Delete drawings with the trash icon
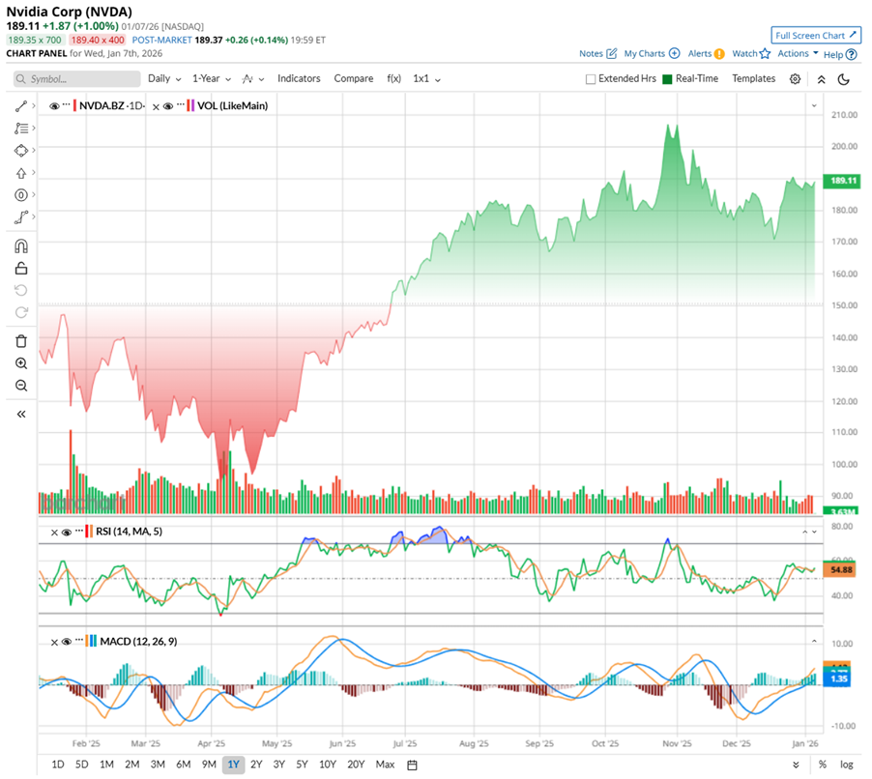Image resolution: width=872 pixels, height=779 pixels. pyautogui.click(x=21, y=341)
